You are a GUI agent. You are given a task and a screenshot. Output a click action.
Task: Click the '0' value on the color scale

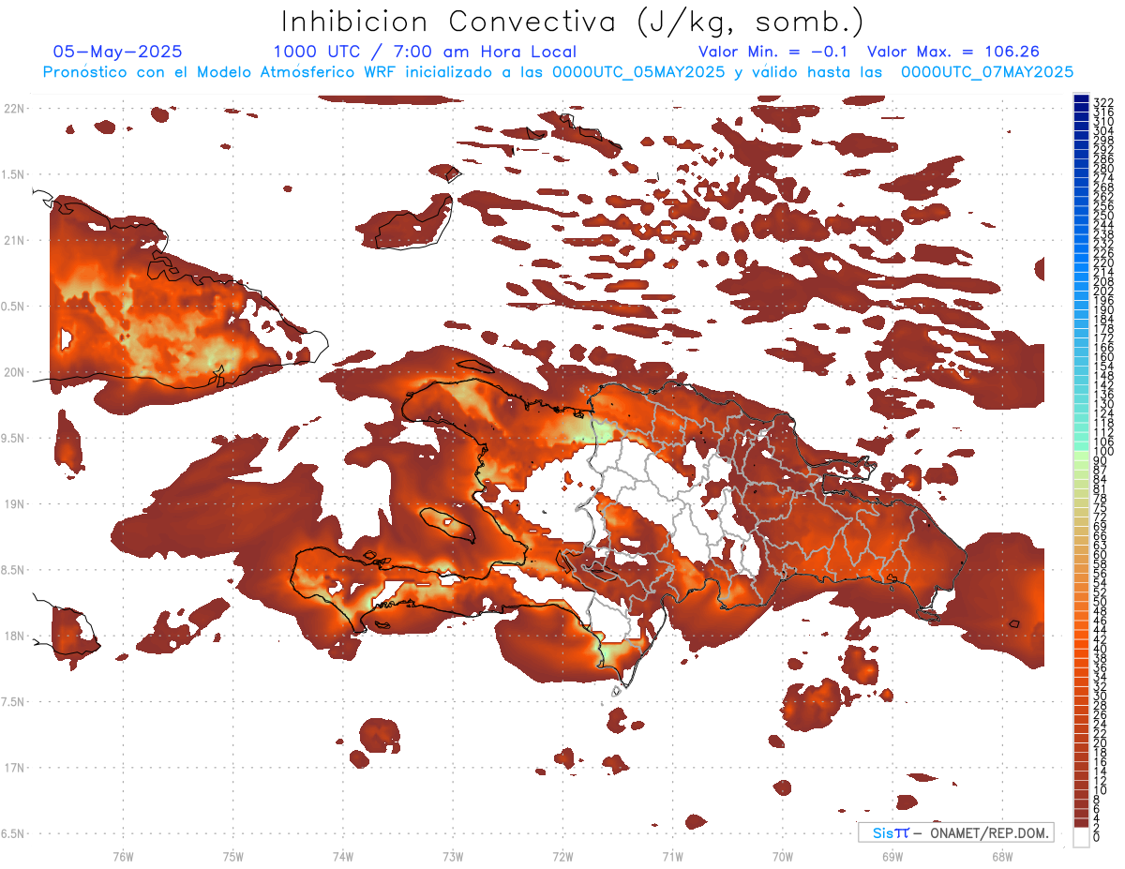point(1097,837)
